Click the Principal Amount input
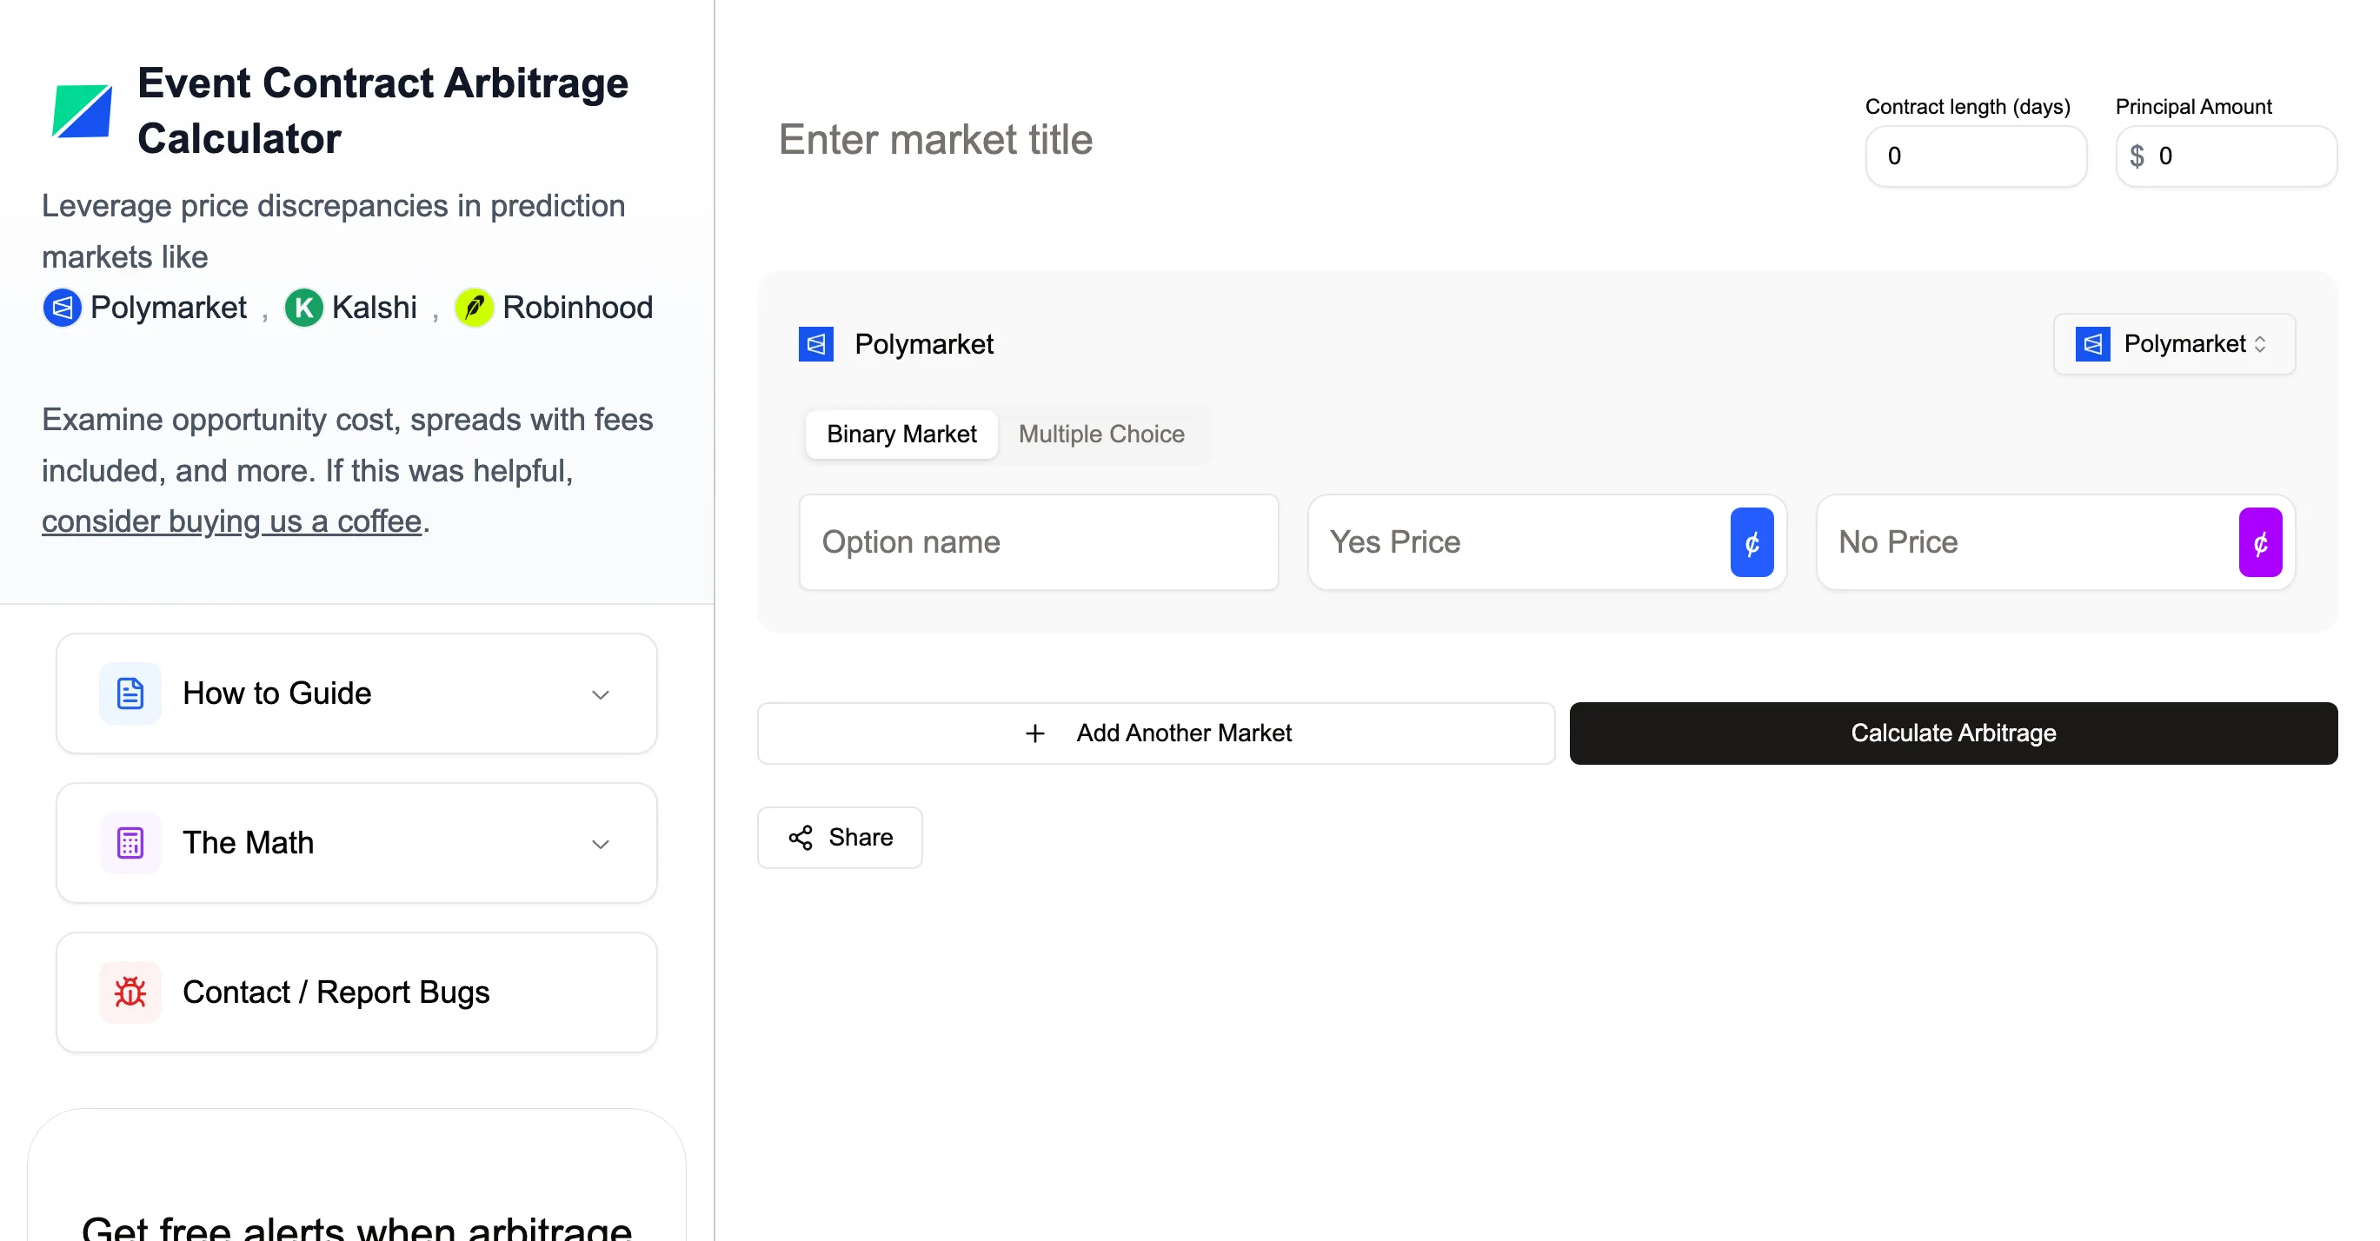Image resolution: width=2380 pixels, height=1241 pixels. 2225,156
